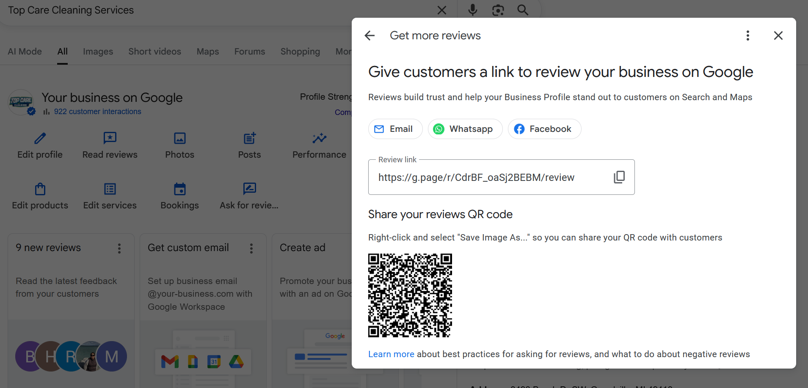Switch to Shopping tab
Image resolution: width=808 pixels, height=388 pixels.
coord(301,52)
